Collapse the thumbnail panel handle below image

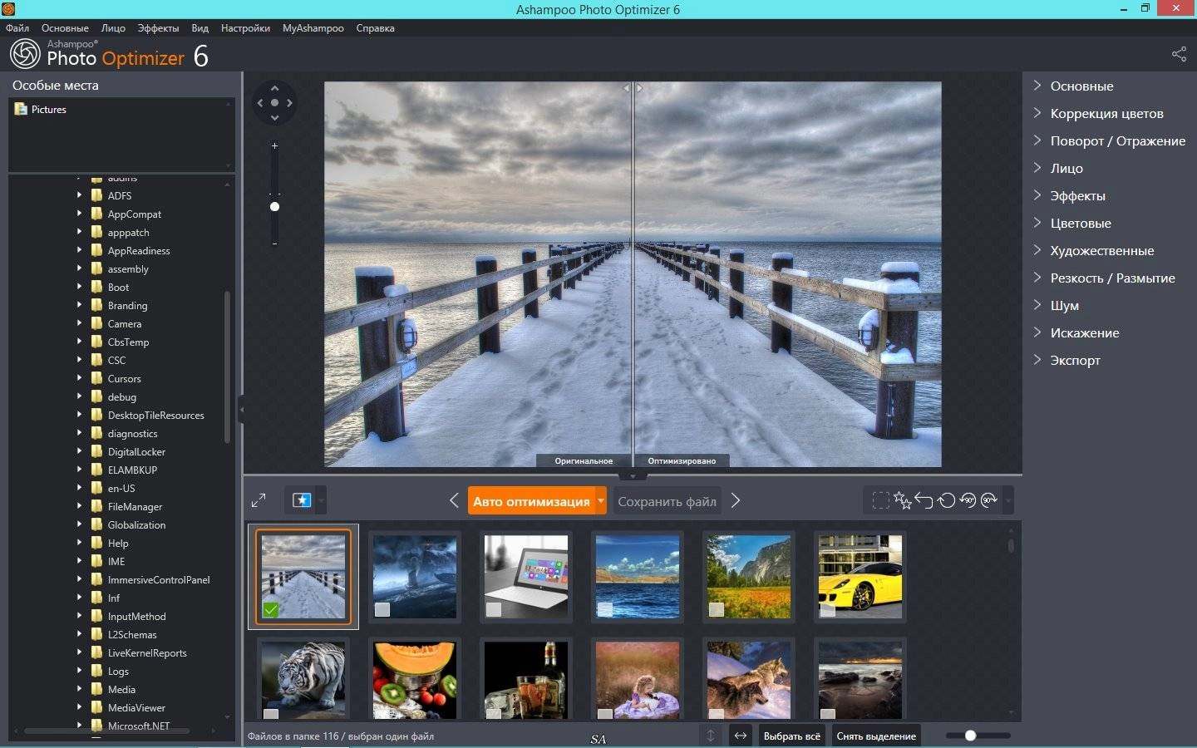633,476
